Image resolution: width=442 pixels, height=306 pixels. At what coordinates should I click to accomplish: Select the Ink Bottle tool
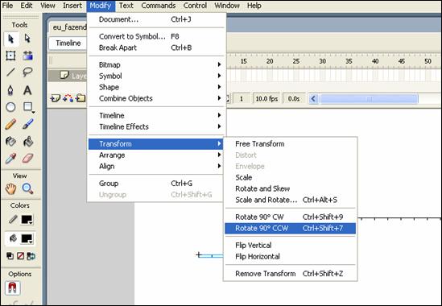pos(10,141)
